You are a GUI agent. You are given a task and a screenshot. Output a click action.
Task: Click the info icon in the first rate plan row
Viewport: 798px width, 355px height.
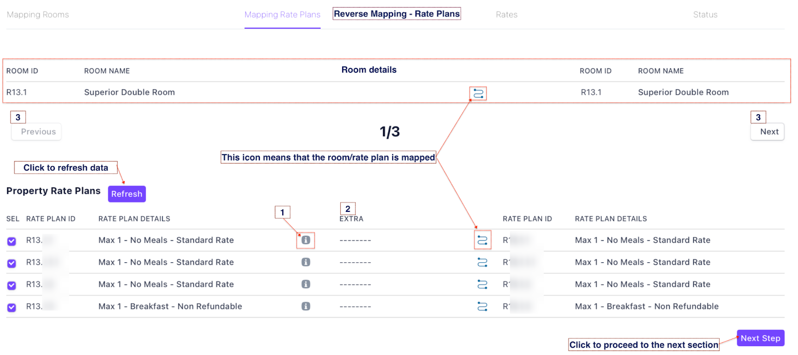(306, 240)
